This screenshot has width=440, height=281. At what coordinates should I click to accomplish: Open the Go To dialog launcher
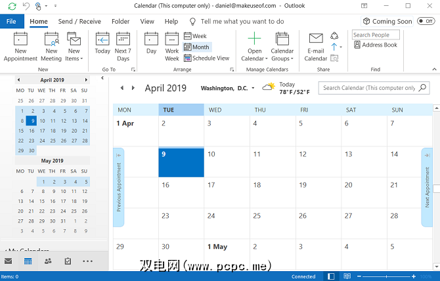pos(133,70)
